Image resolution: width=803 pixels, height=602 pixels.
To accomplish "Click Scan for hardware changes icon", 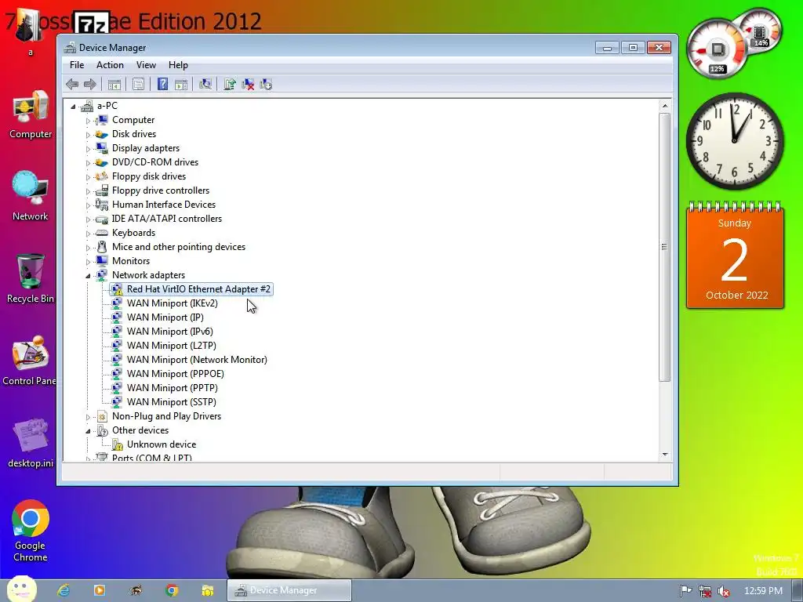I will tap(205, 84).
